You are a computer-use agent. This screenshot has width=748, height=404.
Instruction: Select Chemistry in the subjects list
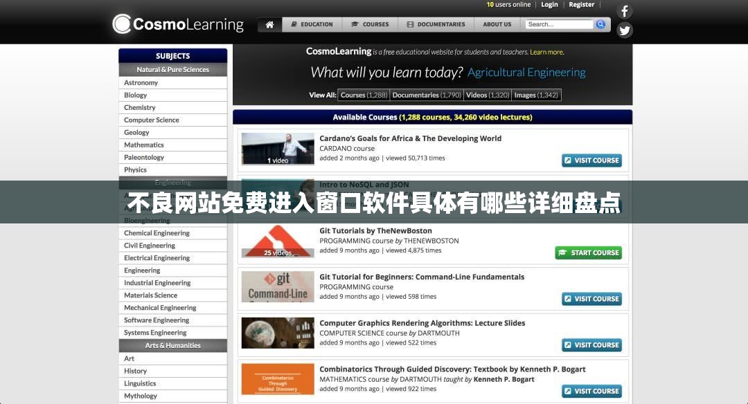tap(172, 108)
